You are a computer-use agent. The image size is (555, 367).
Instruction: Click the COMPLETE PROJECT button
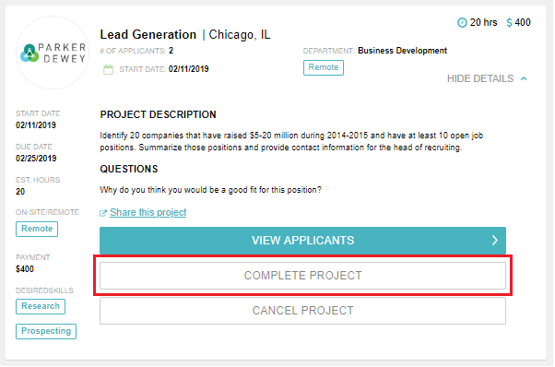pyautogui.click(x=302, y=276)
